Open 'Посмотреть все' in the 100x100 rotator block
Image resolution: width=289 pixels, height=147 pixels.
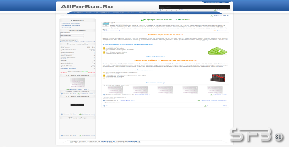(141, 95)
